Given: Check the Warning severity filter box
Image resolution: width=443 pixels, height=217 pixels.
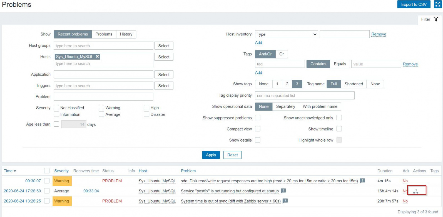Looking at the screenshot, I should [x=101, y=108].
